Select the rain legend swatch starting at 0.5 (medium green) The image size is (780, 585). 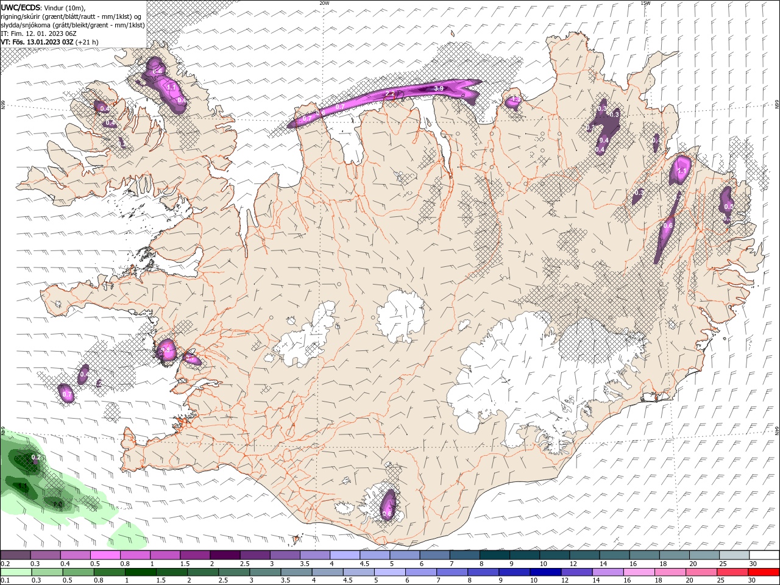(x=79, y=572)
